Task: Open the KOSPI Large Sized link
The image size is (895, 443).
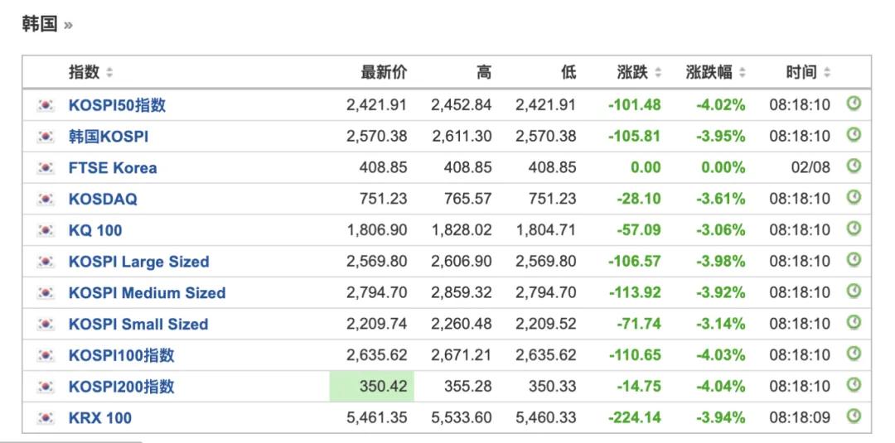Action: click(x=138, y=262)
